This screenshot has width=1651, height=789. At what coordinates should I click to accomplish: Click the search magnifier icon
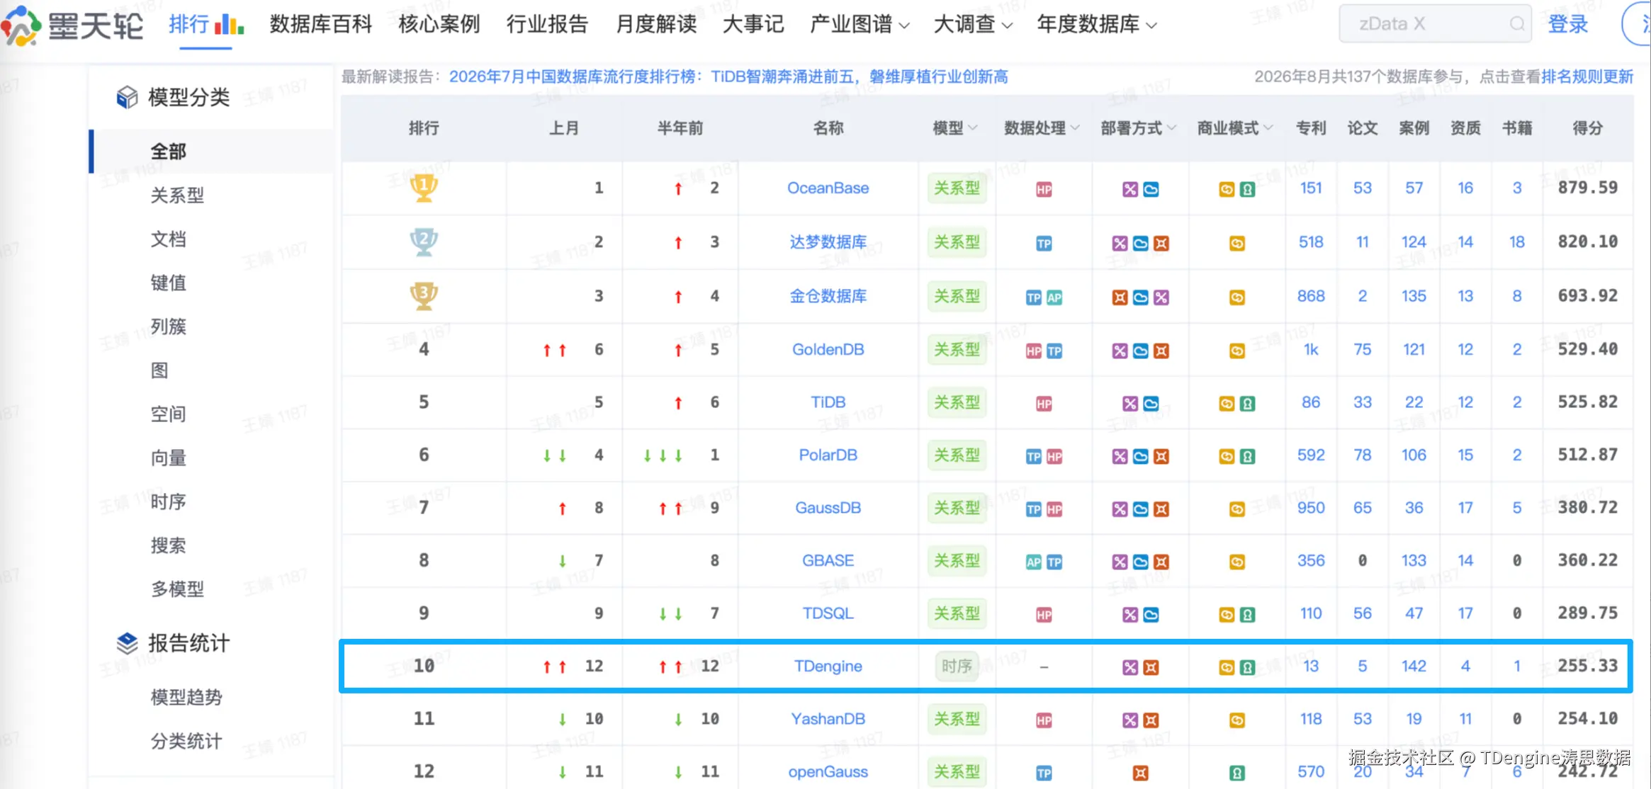[1516, 24]
